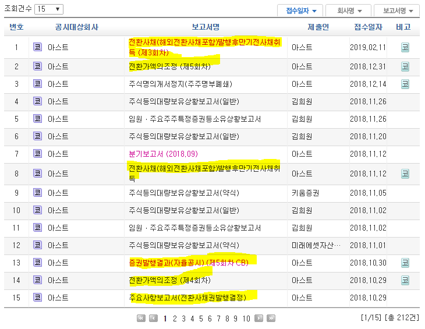Screen dimensions: 425x329
Task: Go to page 8
Action: [227, 319]
